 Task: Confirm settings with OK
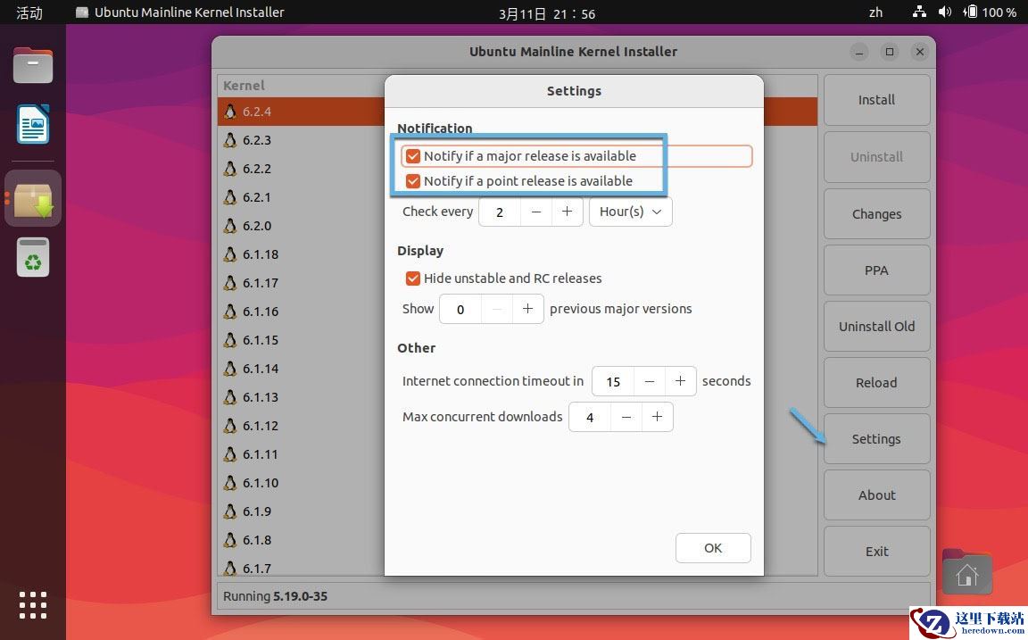click(713, 547)
